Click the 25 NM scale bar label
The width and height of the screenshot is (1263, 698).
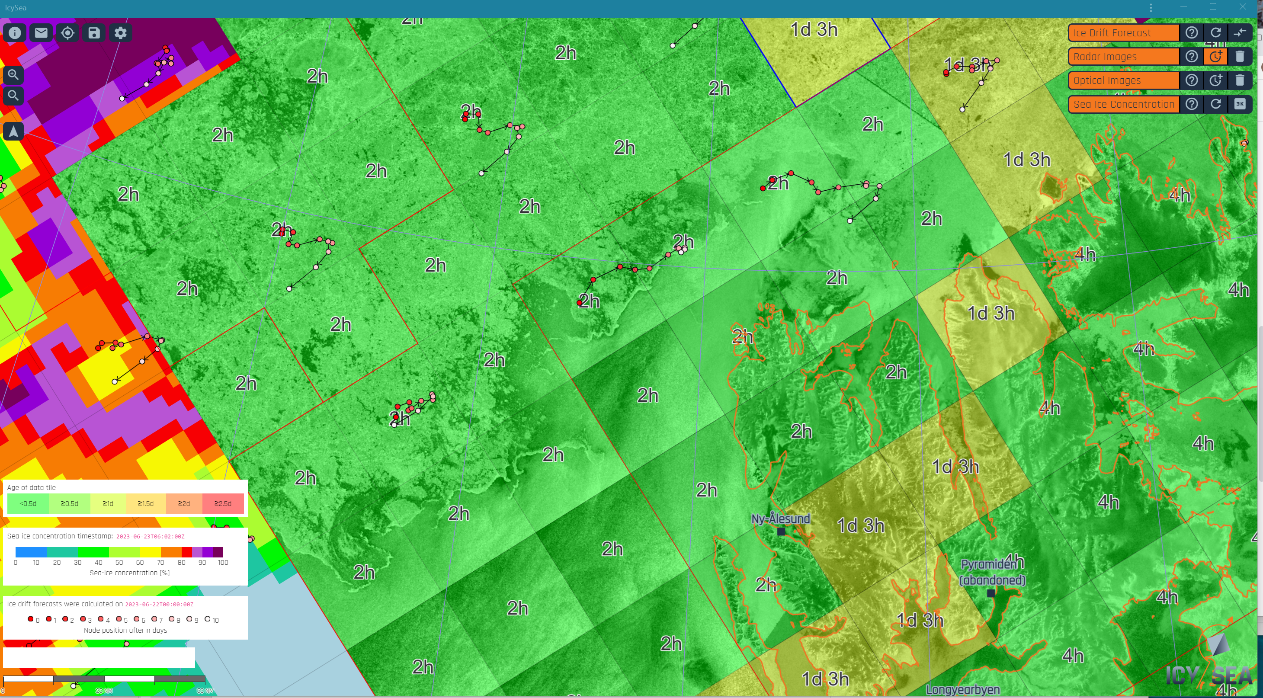click(104, 691)
